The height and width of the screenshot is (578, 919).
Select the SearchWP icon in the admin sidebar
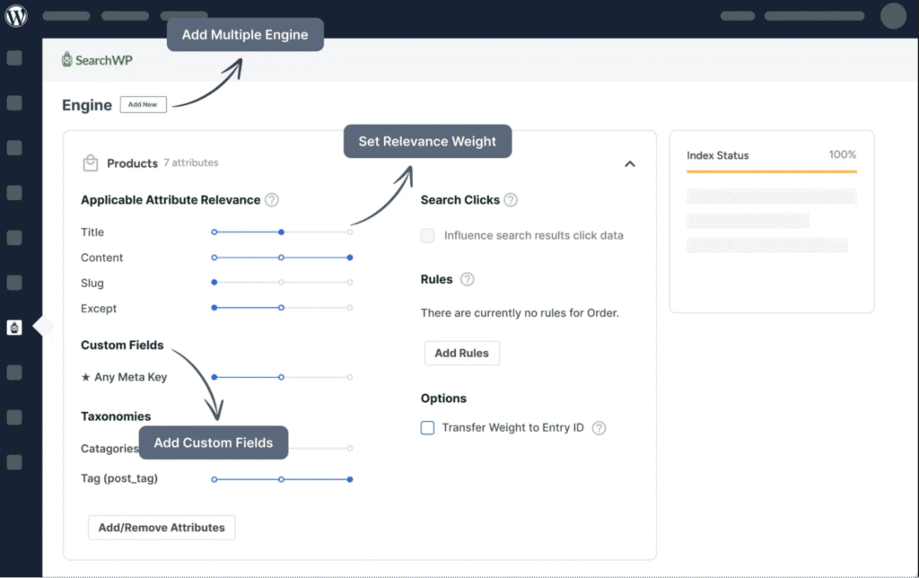click(14, 328)
